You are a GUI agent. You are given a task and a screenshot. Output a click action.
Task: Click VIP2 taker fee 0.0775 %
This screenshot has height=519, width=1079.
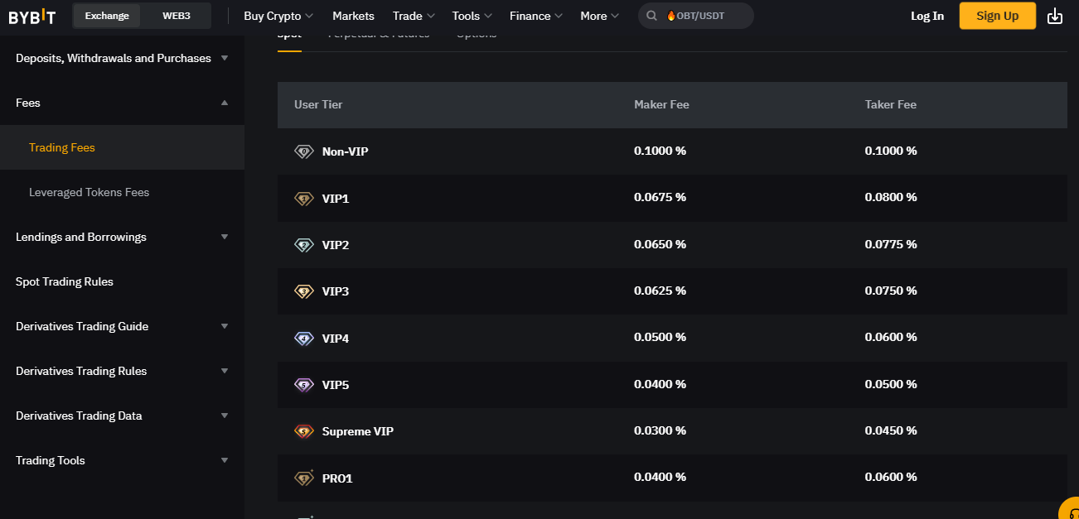891,244
